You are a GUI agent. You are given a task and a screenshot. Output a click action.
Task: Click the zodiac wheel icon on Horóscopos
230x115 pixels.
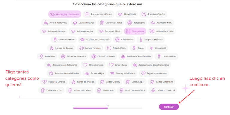(x=129, y=23)
